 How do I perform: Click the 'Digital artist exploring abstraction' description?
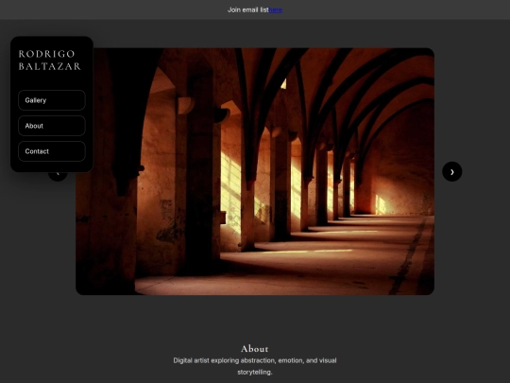click(x=255, y=366)
